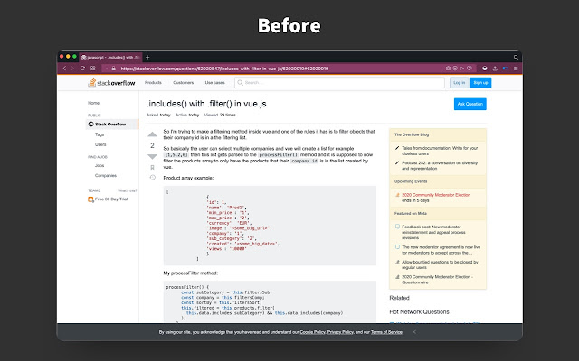Click the vote count number 2
The width and height of the screenshot is (579, 361).
click(x=152, y=145)
